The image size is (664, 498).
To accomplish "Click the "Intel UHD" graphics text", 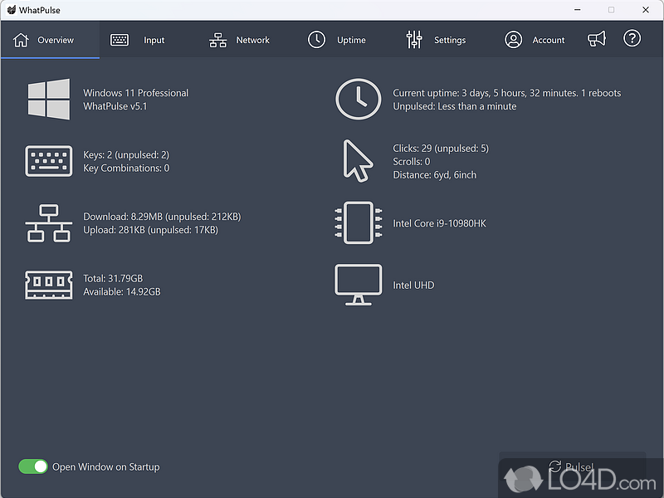I will (x=413, y=285).
